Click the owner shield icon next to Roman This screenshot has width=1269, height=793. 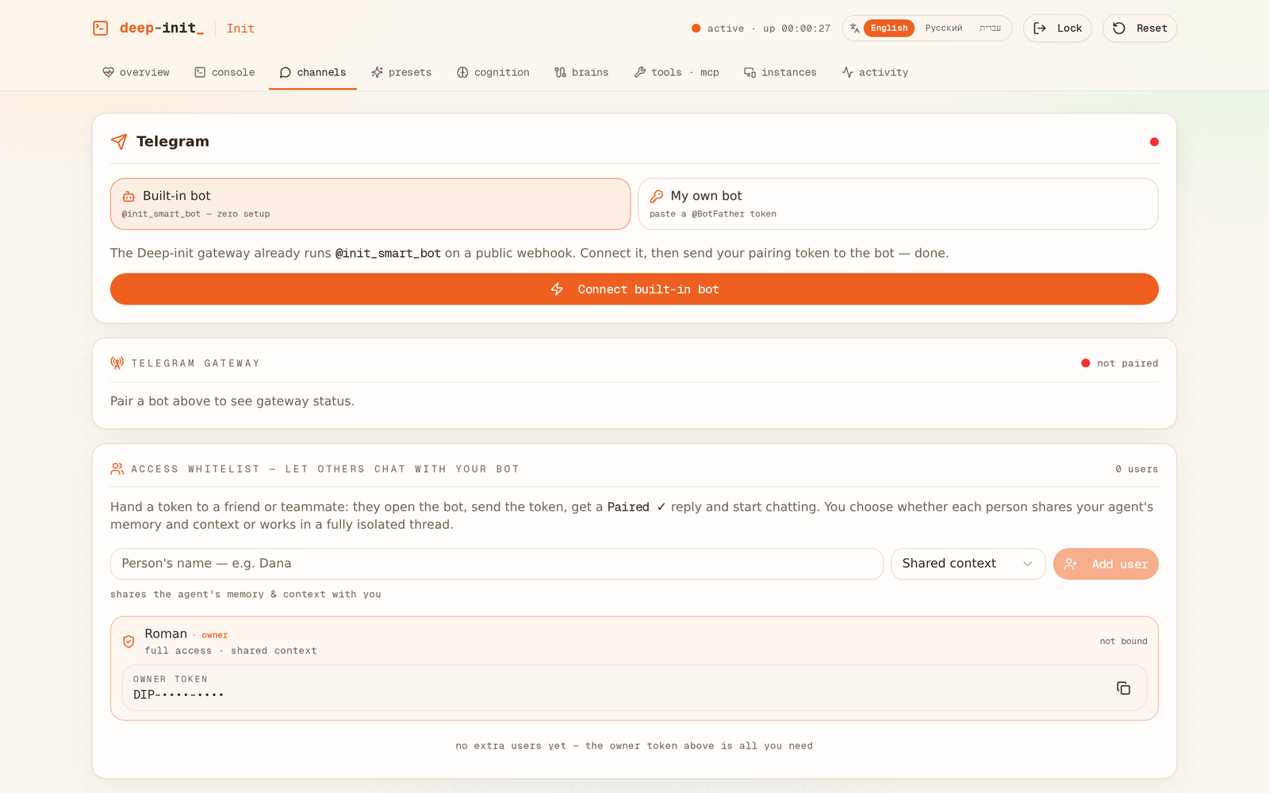pos(128,642)
